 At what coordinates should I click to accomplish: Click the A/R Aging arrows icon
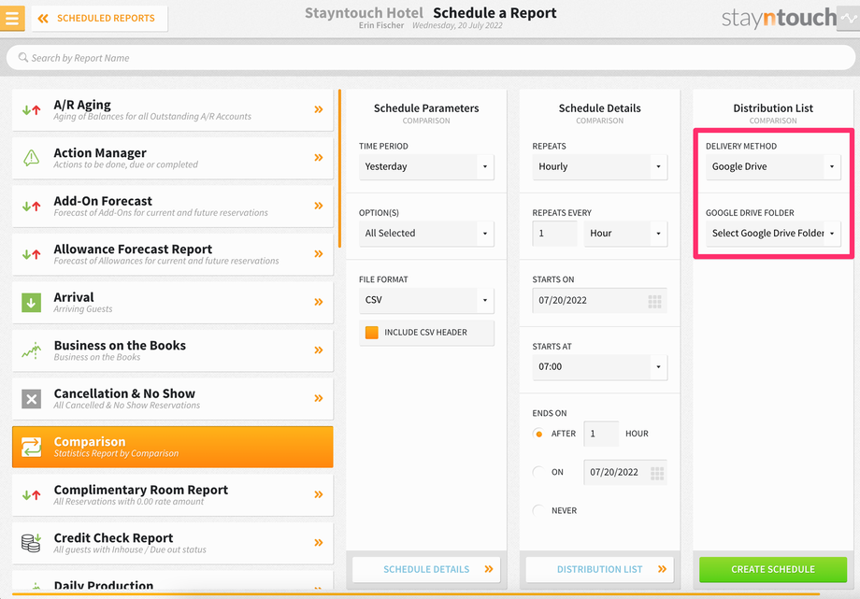click(31, 109)
